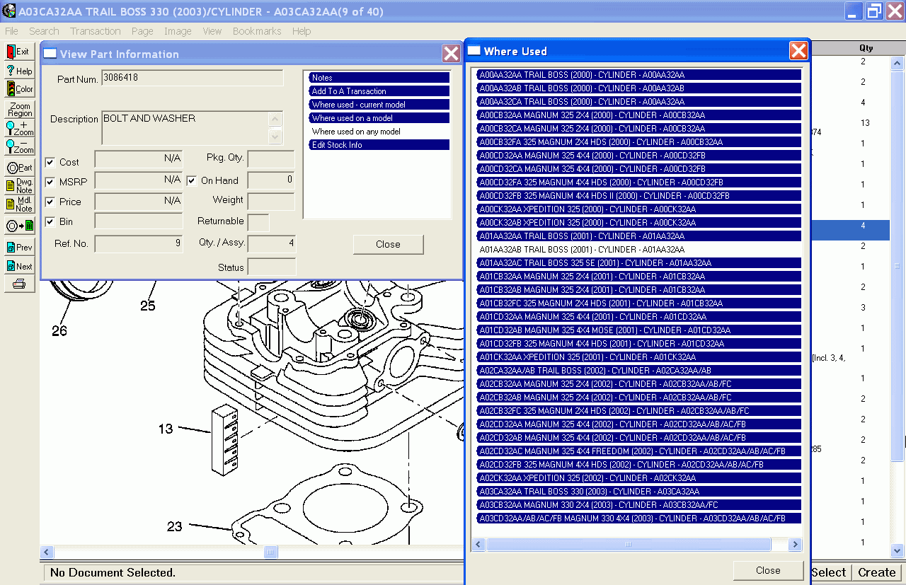Viewport: 906px width, 585px height.
Task: Click Close button in Where Used dialog
Action: pos(768,570)
